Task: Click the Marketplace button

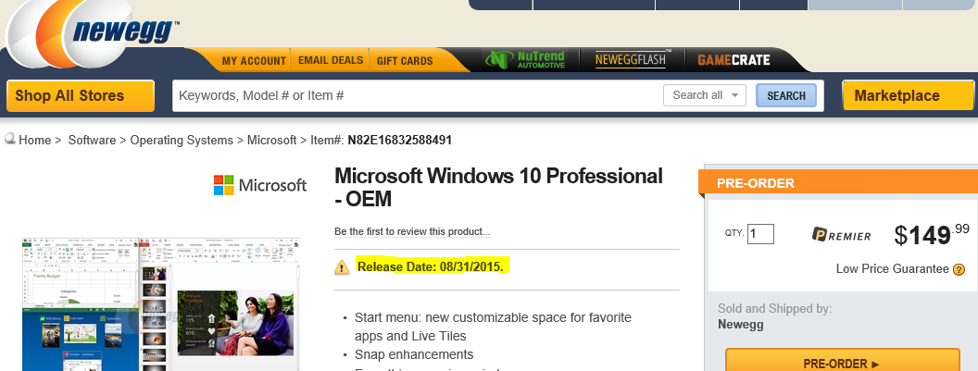Action: pos(908,96)
